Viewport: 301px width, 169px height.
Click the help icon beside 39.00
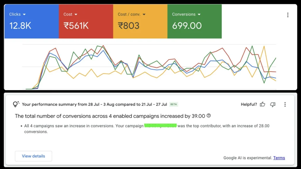point(209,116)
